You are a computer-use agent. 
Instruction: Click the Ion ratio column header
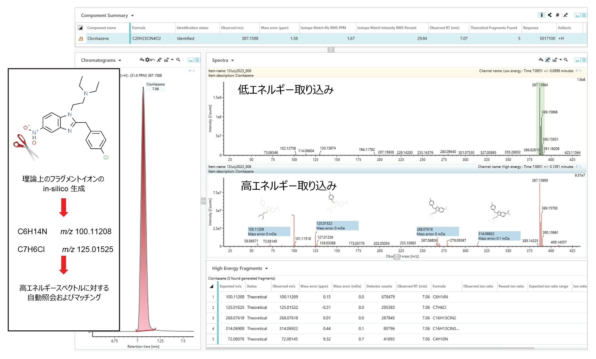pos(580,286)
